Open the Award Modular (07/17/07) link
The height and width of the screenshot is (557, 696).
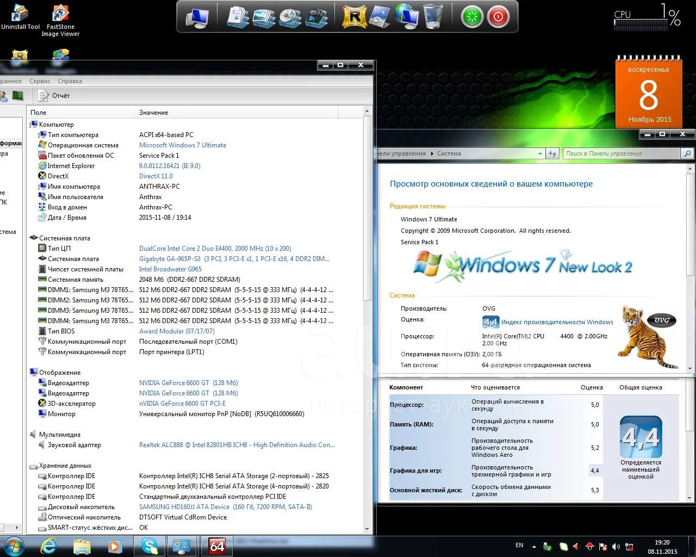coord(177,331)
